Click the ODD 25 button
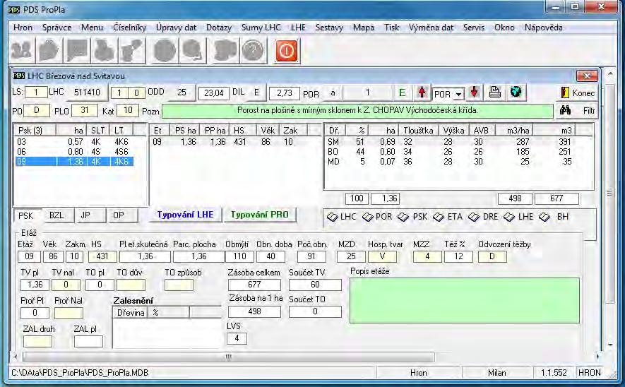Viewport: 625px width, 387px height. point(181,93)
